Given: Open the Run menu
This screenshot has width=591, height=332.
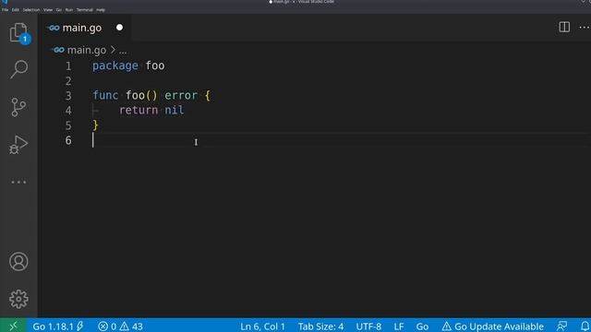Looking at the screenshot, I should (x=69, y=10).
